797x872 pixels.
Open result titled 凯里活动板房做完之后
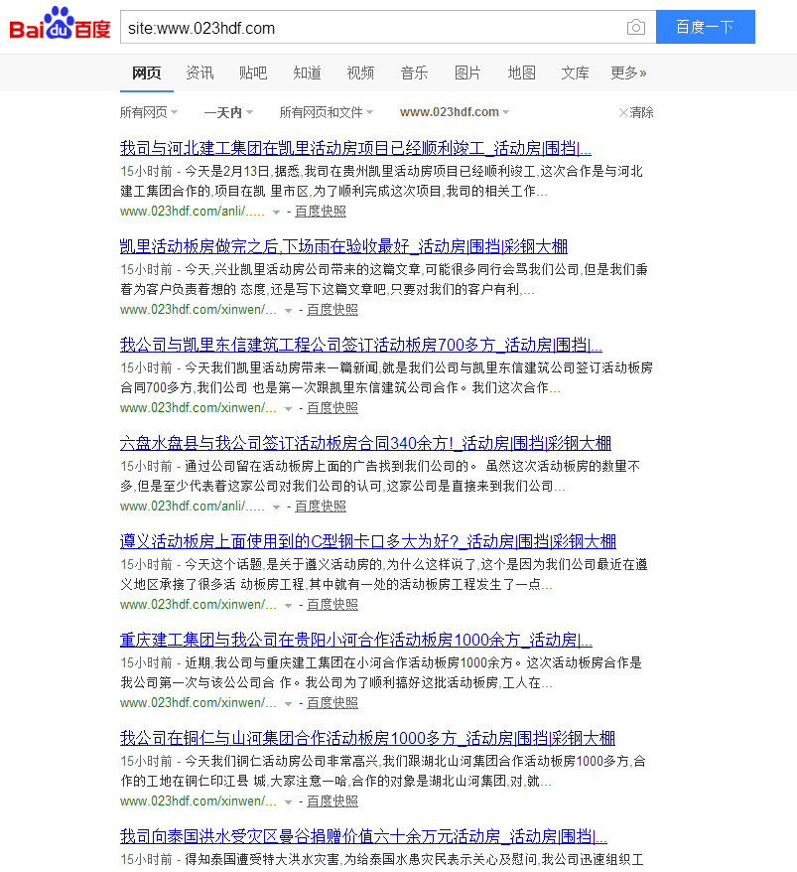click(343, 246)
